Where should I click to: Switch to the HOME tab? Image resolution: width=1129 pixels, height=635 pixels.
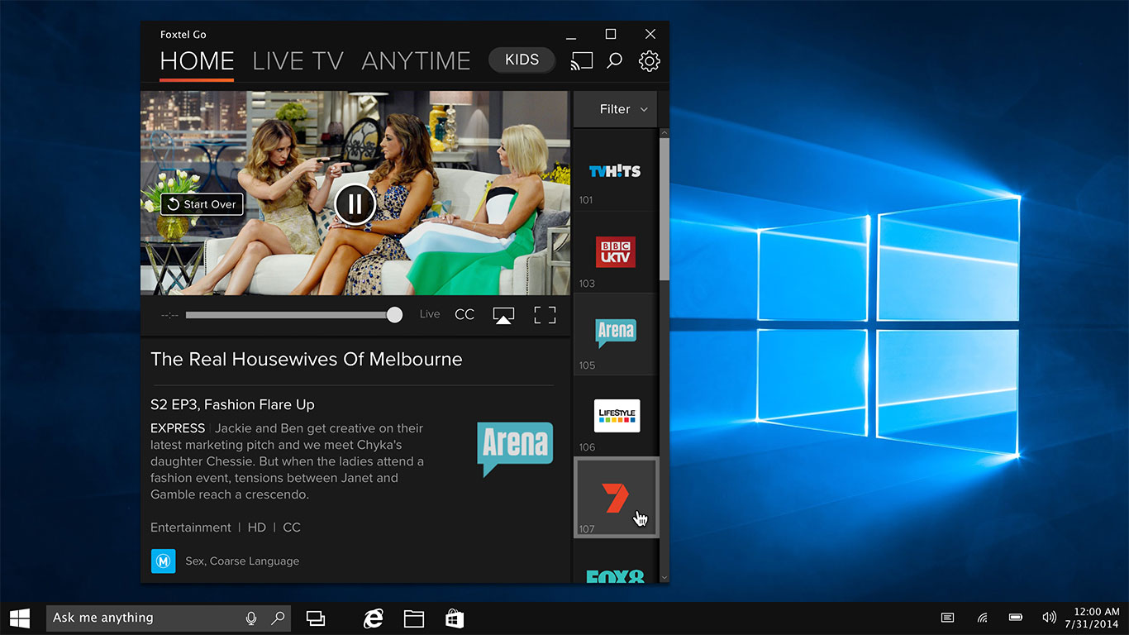[x=197, y=61]
